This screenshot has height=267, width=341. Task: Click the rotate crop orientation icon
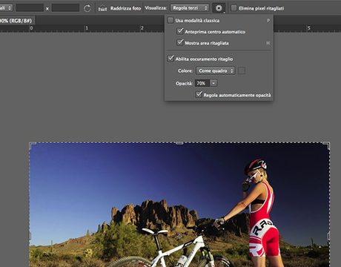coord(87,8)
